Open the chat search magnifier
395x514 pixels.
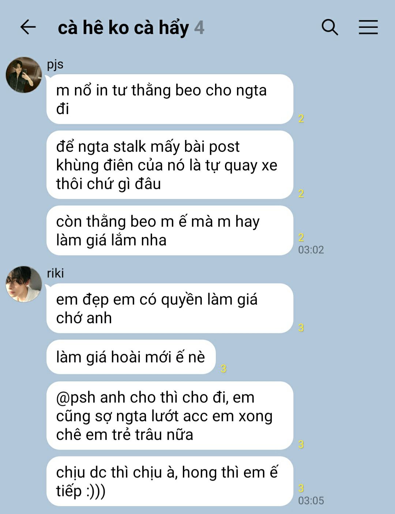[x=330, y=27]
